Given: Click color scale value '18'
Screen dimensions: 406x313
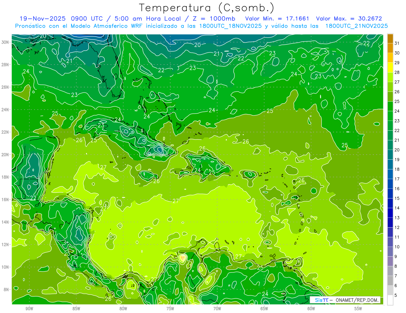Looking at the screenshot, I should point(397,169).
